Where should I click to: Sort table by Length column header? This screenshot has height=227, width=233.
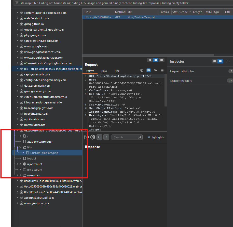click(x=198, y=12)
